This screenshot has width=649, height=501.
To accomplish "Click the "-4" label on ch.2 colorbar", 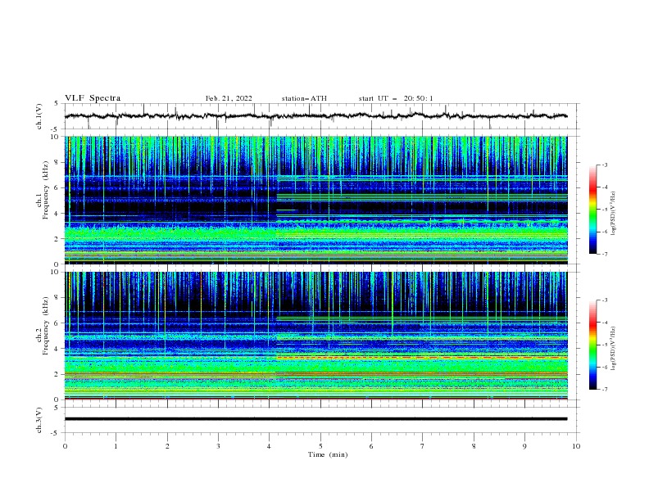I will pos(605,323).
